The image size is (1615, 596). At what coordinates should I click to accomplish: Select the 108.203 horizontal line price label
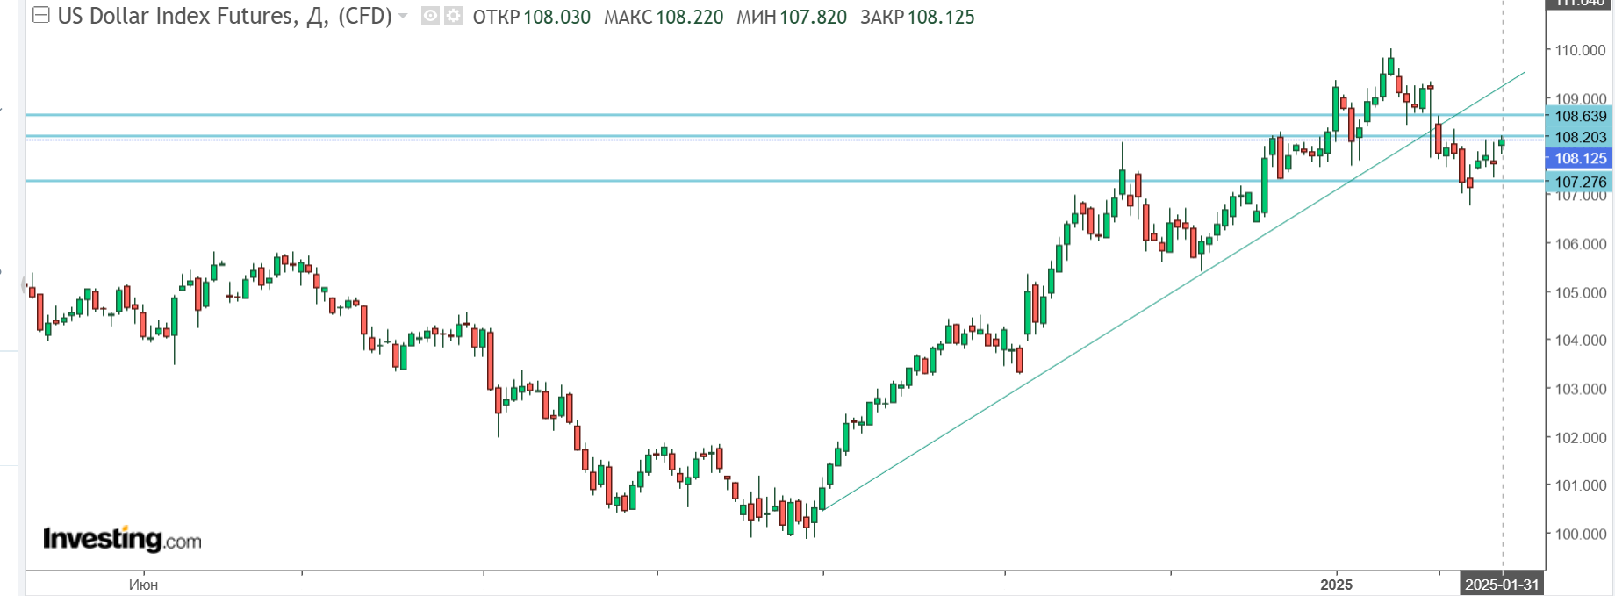[1580, 137]
